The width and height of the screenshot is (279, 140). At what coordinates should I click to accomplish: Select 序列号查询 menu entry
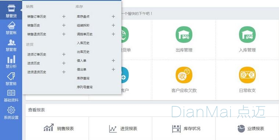point(85,87)
